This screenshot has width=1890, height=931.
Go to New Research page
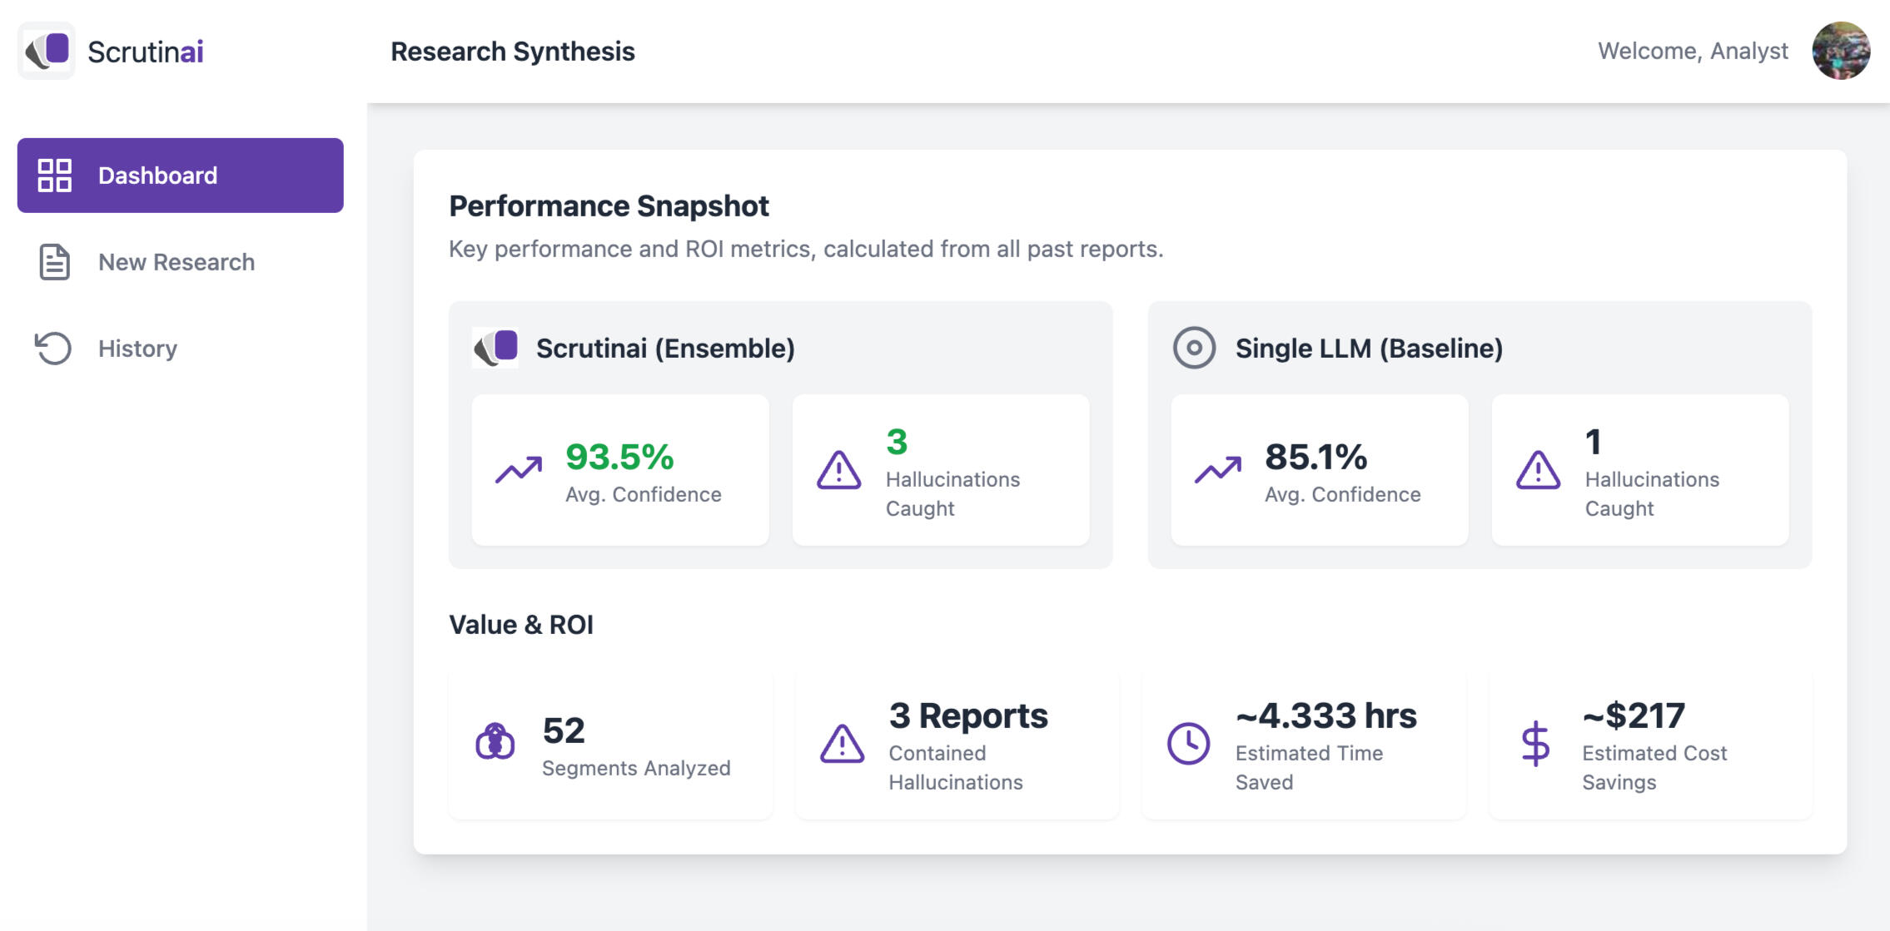176,262
